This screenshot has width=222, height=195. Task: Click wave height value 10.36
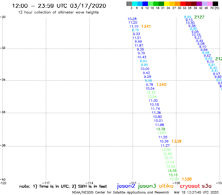point(164,141)
